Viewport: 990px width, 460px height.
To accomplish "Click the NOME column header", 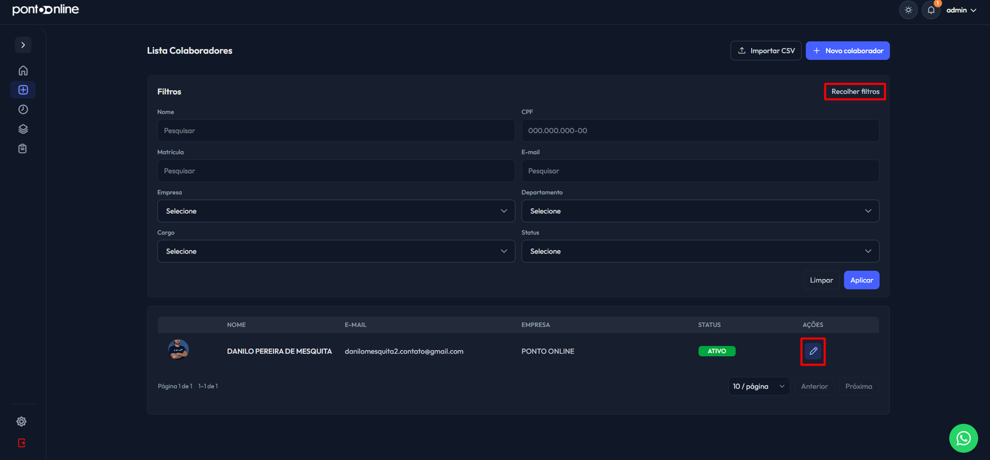I will pos(236,325).
